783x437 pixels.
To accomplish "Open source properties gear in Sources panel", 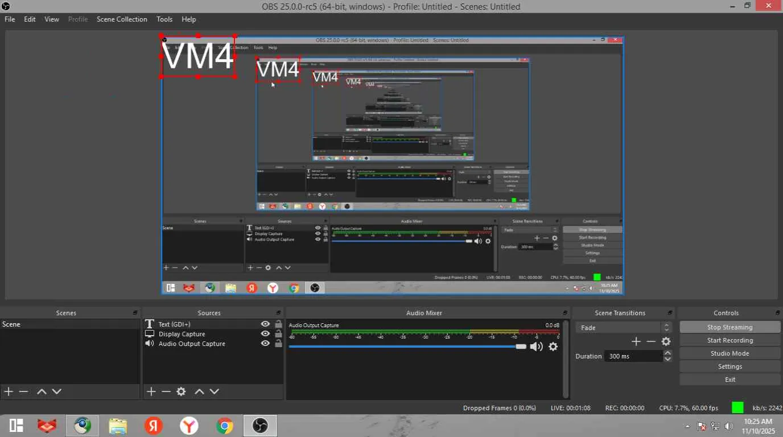I will 182,391.
